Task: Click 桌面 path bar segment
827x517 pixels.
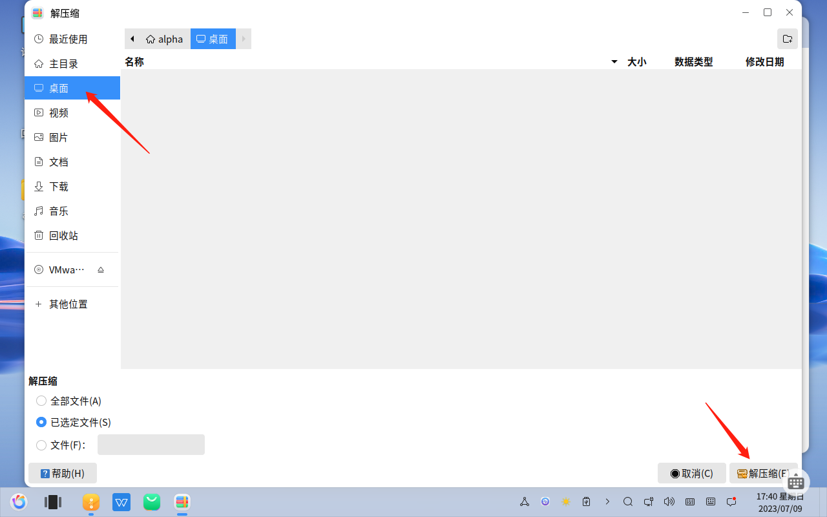Action: 213,39
